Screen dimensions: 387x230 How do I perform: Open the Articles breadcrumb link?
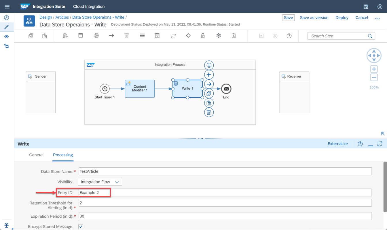pyautogui.click(x=62, y=18)
